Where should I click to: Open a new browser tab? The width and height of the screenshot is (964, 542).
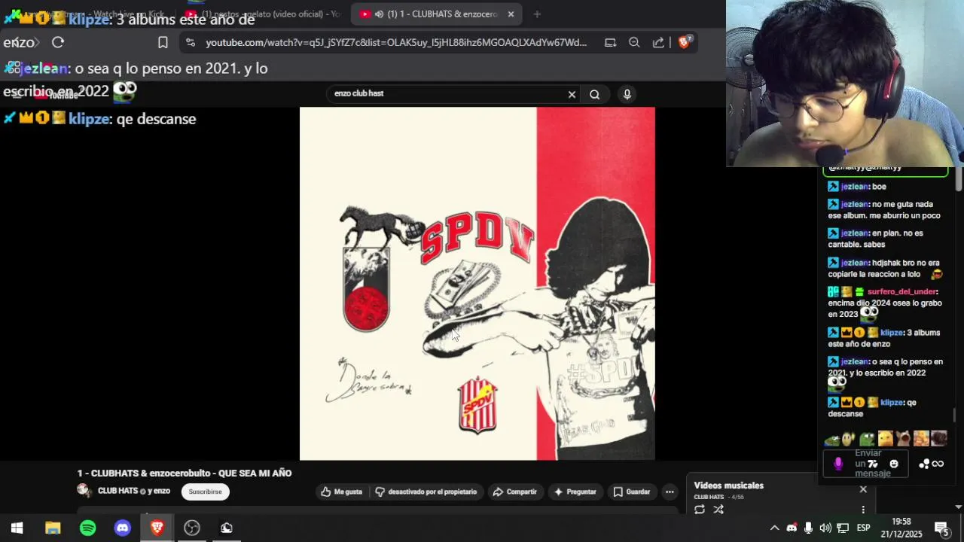(x=537, y=14)
